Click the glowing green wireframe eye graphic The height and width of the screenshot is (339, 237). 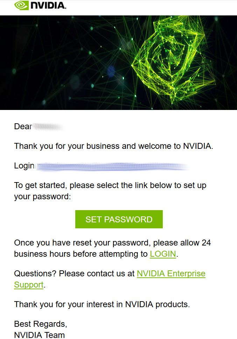pos(173,60)
